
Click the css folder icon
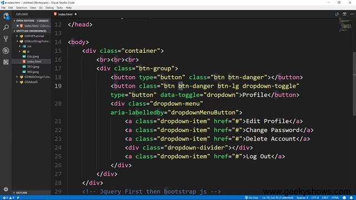tap(24, 46)
